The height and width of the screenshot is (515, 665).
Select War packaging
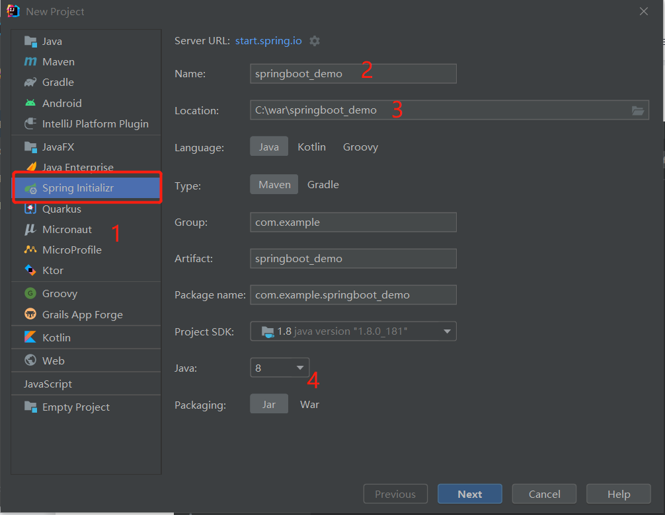309,405
